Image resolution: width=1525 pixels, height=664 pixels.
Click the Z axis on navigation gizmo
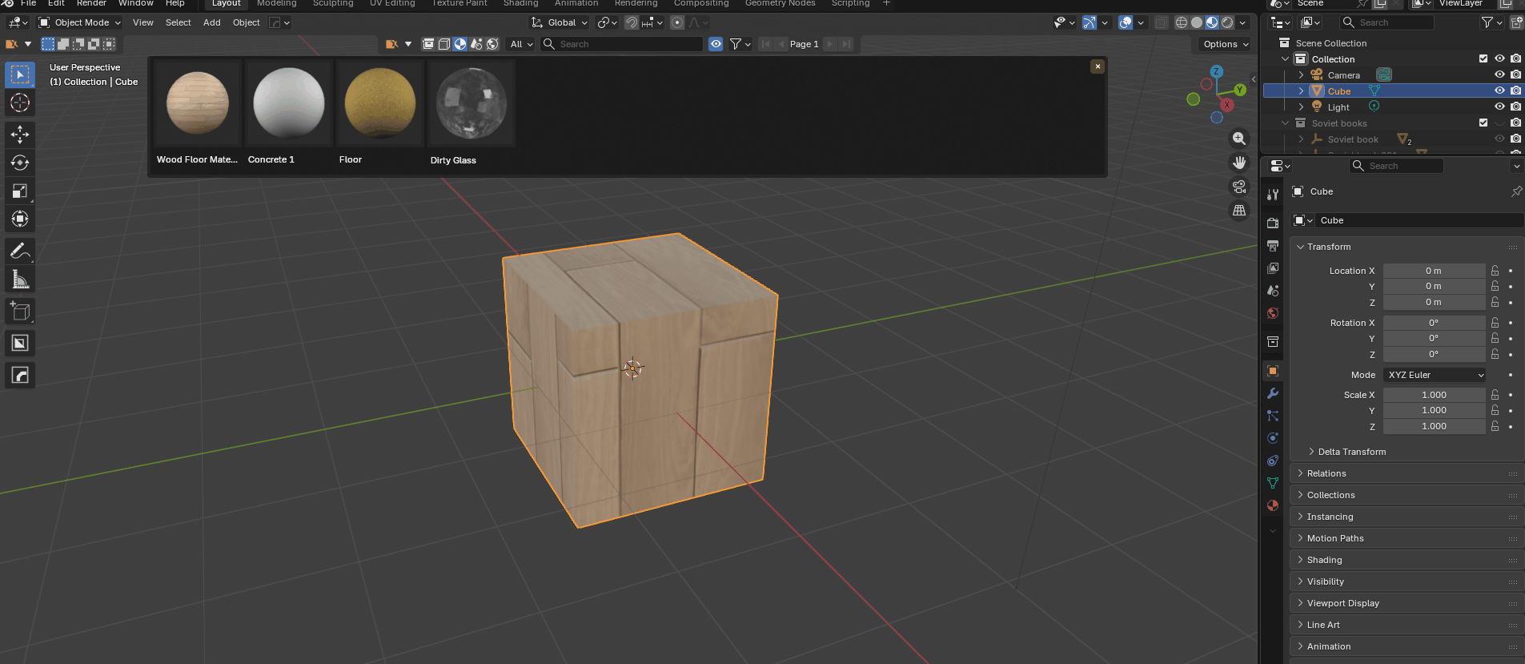pyautogui.click(x=1217, y=71)
